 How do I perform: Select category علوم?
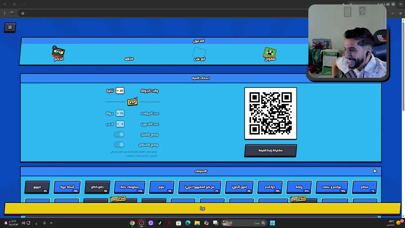click(162, 187)
